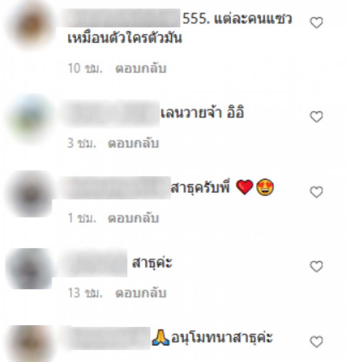Reply to the comment posted 3 ชม. ago
The width and height of the screenshot is (347, 362).
pyautogui.click(x=133, y=143)
